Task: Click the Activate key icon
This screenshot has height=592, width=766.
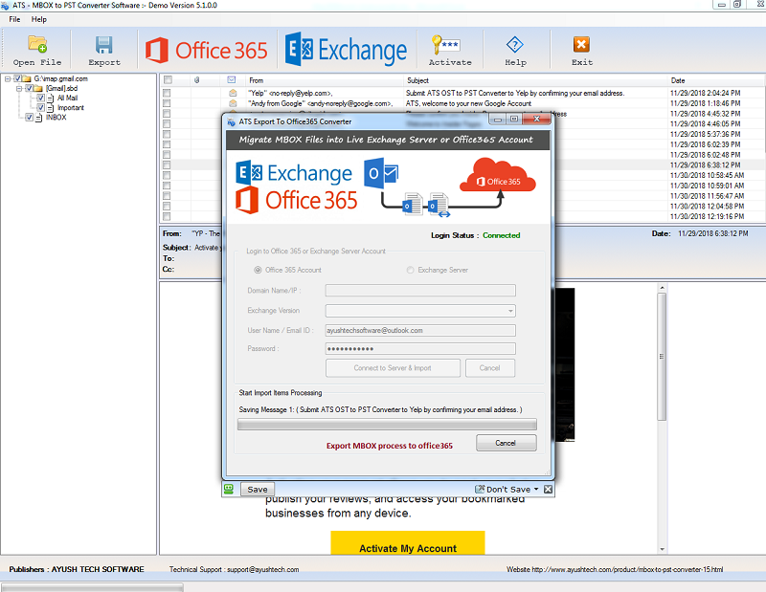Action: [445, 45]
